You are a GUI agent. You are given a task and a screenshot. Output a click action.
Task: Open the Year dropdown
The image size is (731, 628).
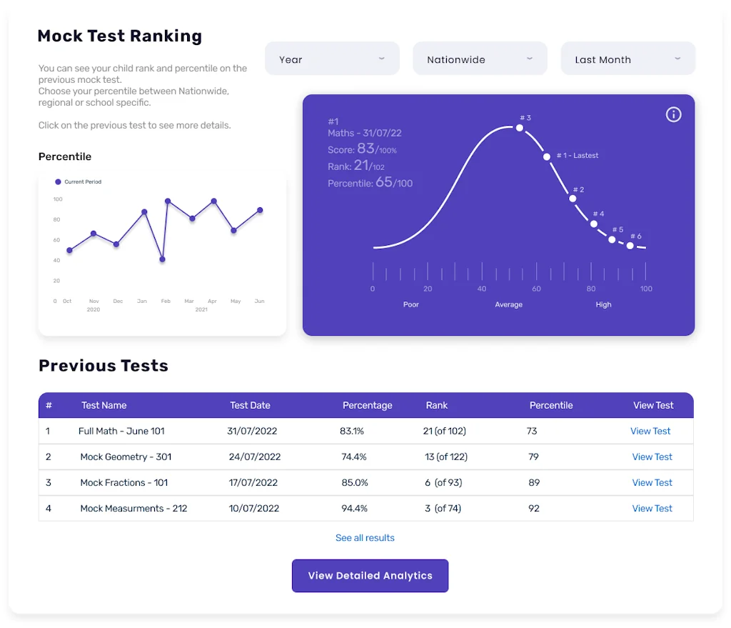(x=332, y=59)
